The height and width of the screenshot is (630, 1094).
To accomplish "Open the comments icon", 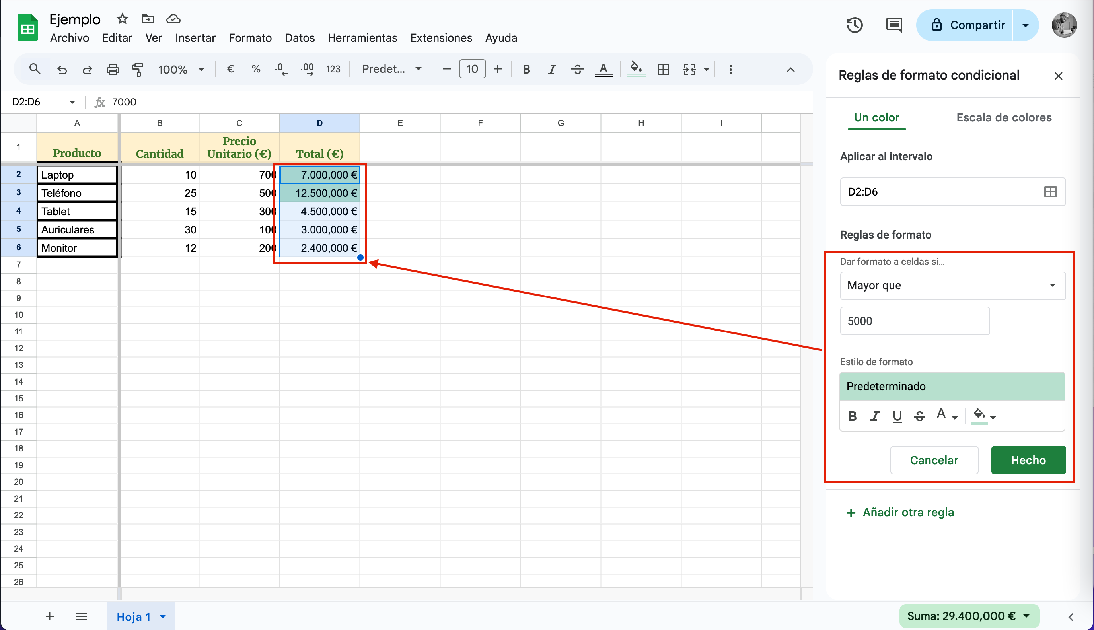I will [x=893, y=25].
